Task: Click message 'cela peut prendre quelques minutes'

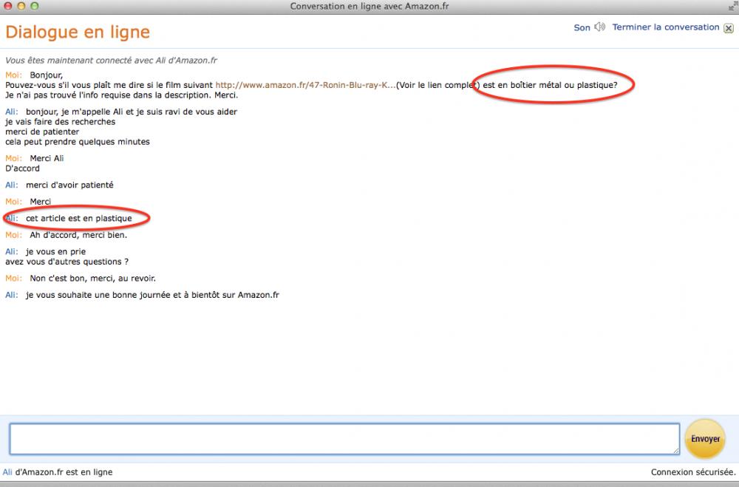Action: point(78,141)
